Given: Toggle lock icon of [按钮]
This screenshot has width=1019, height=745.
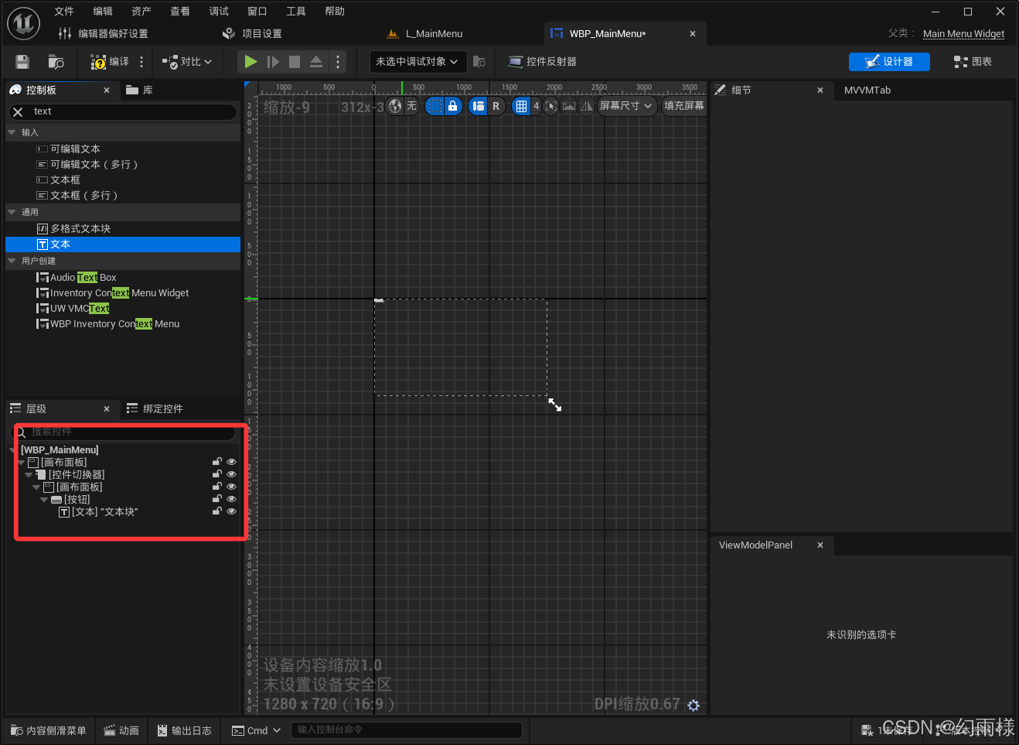Looking at the screenshot, I should [x=217, y=499].
